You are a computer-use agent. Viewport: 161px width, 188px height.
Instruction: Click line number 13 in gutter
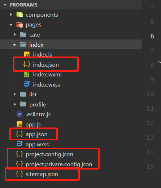[151, 138]
